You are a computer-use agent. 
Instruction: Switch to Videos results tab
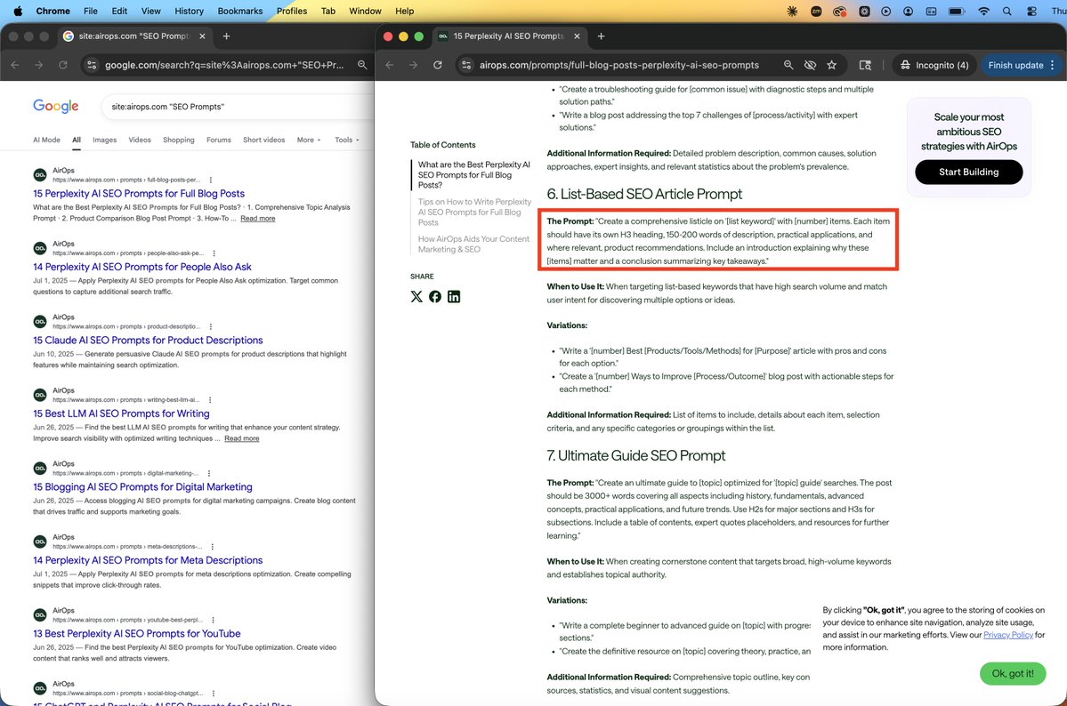point(140,140)
